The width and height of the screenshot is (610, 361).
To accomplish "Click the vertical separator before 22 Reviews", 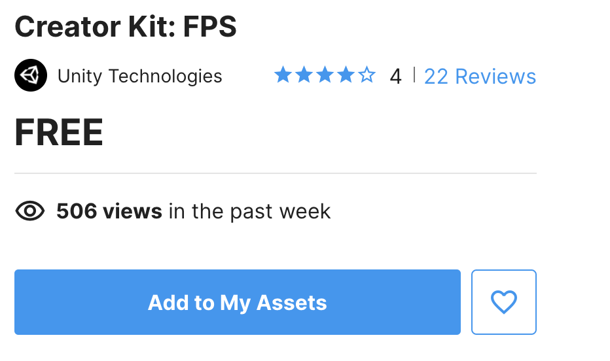I will [414, 76].
